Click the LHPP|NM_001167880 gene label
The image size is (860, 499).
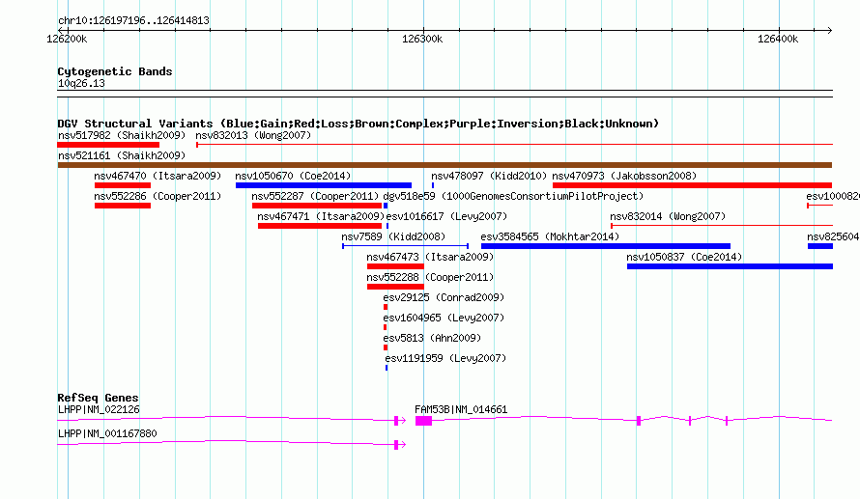[x=107, y=433]
